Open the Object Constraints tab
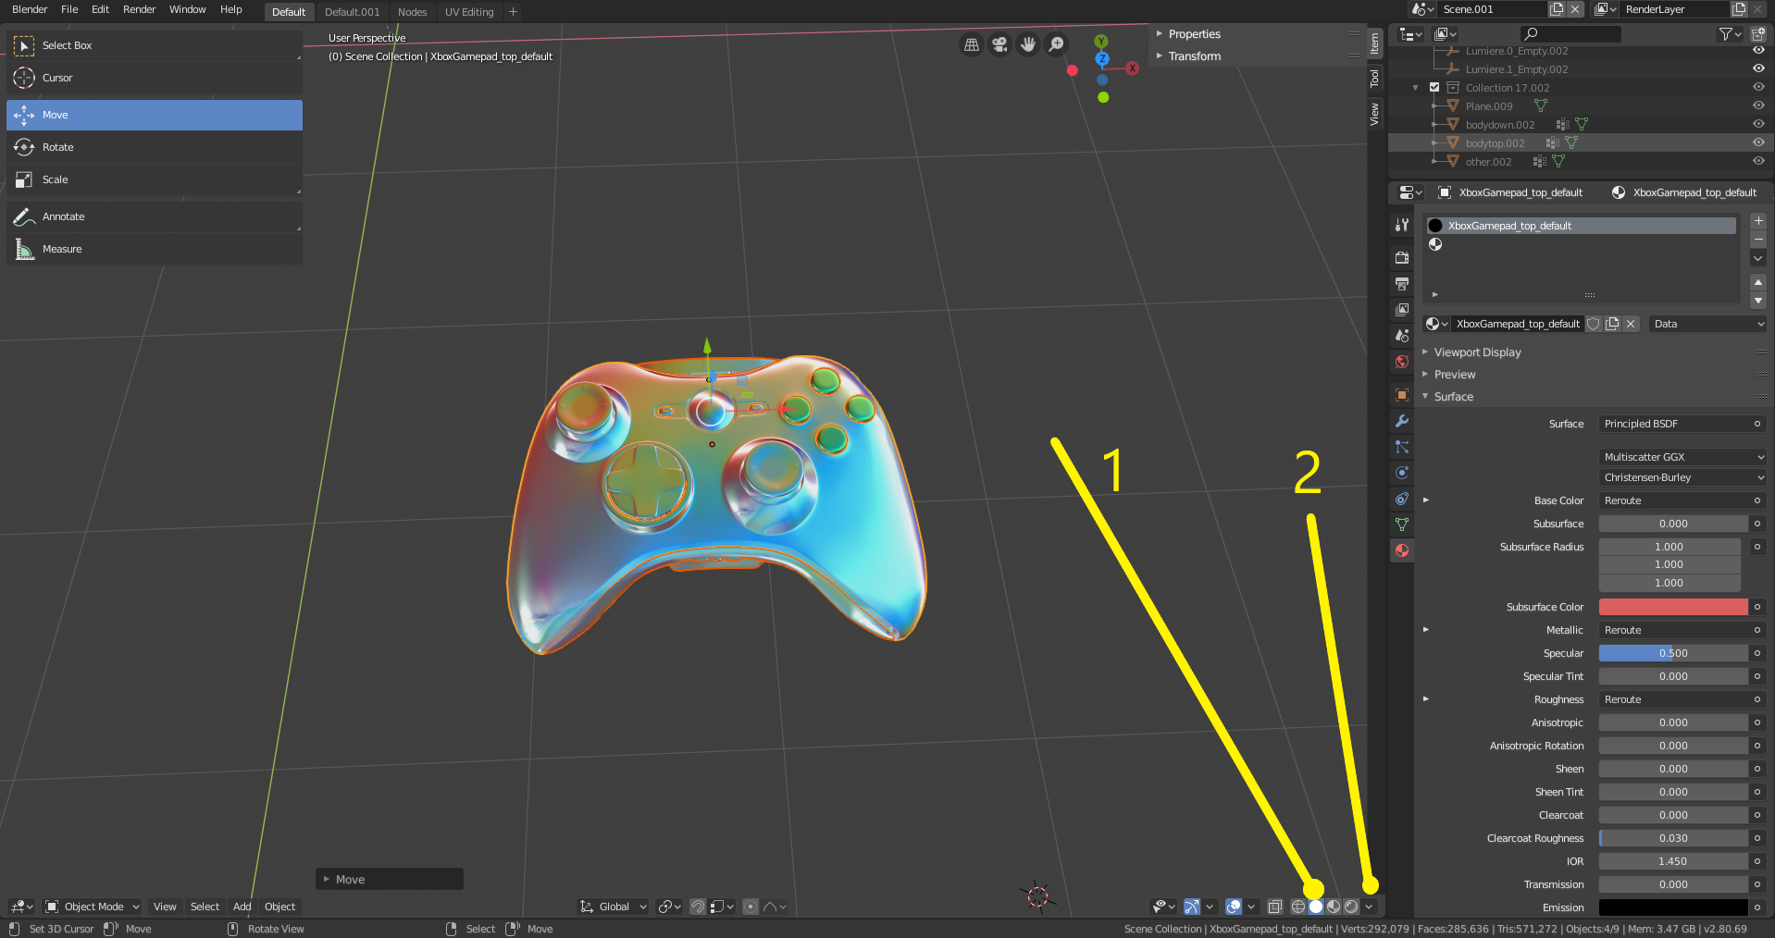The width and height of the screenshot is (1775, 938). 1402,499
